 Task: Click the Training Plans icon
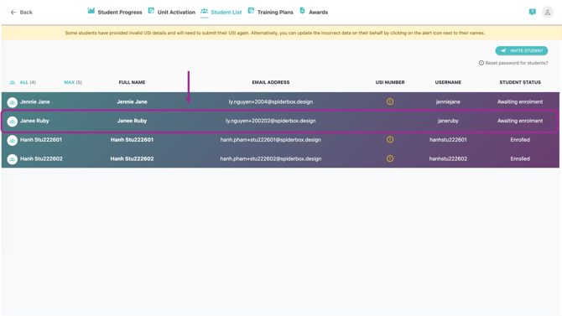tap(251, 11)
